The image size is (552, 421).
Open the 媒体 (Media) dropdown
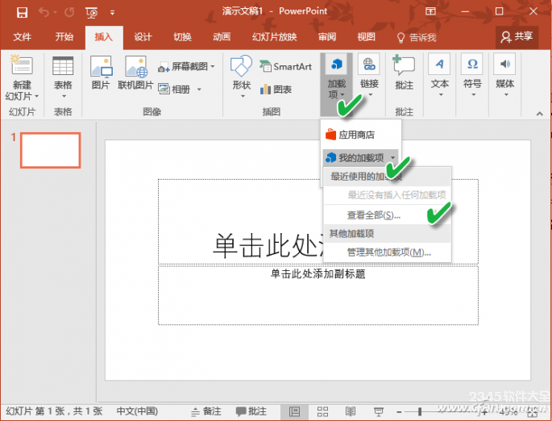tap(504, 76)
